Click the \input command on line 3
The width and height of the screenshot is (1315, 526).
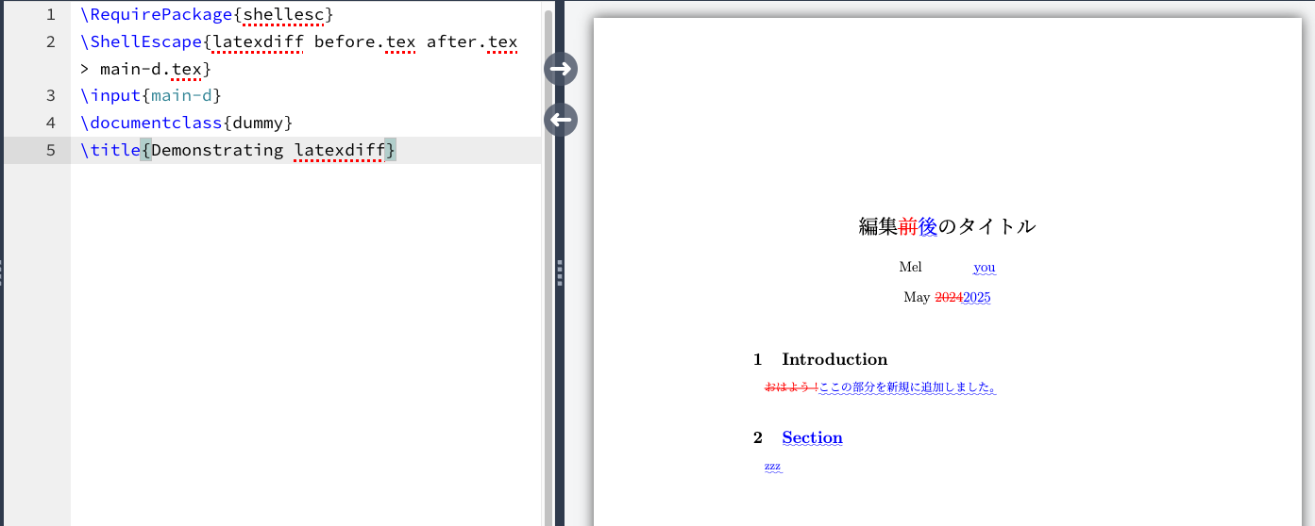[110, 96]
